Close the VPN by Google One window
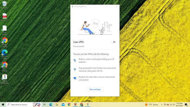This screenshot has height=107, width=190. (116, 7)
